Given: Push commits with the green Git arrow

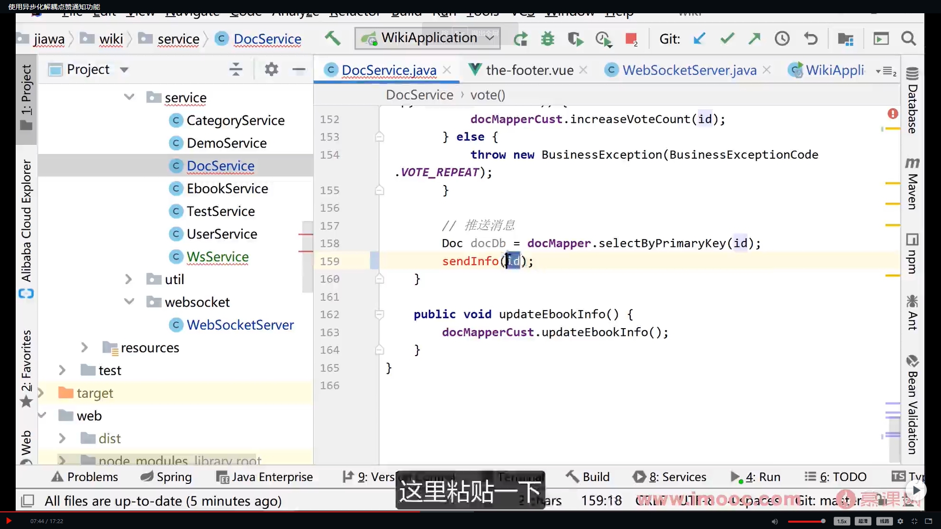Looking at the screenshot, I should pyautogui.click(x=755, y=38).
